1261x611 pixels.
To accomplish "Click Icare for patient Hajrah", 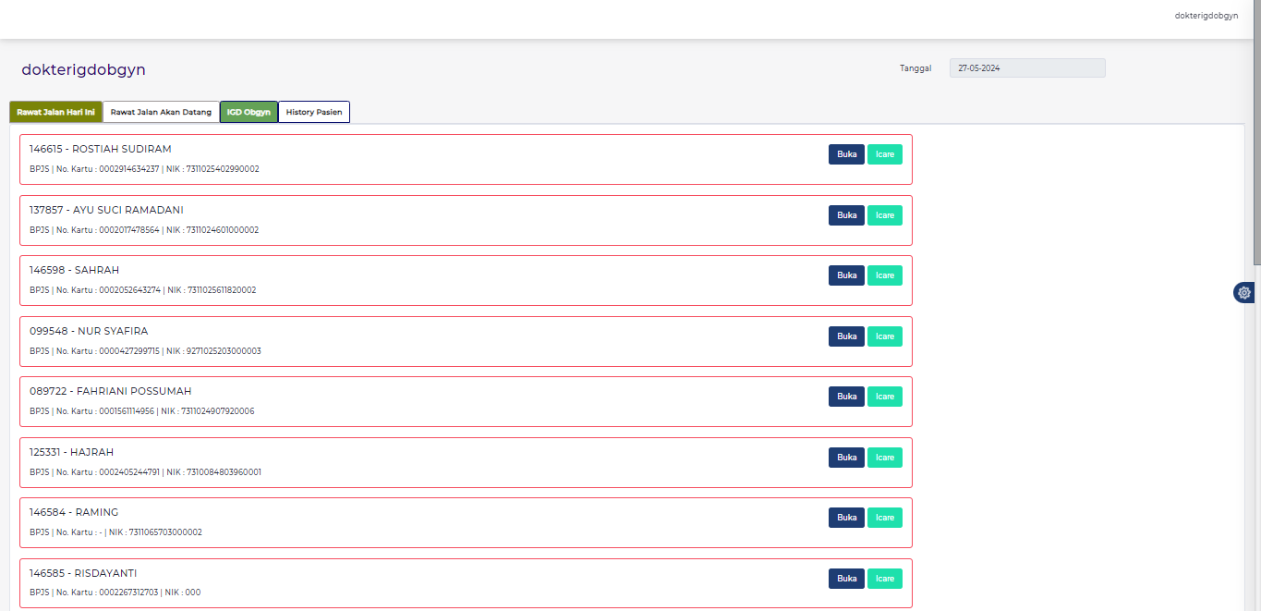I will [x=884, y=458].
